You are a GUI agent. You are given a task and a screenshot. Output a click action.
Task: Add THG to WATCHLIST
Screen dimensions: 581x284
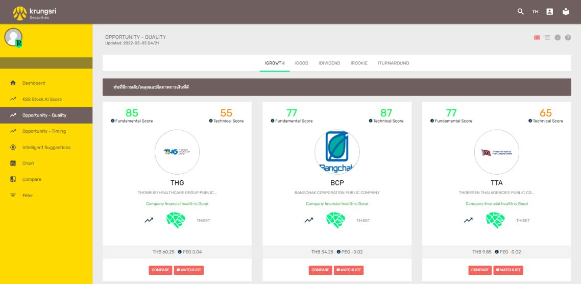coord(189,270)
